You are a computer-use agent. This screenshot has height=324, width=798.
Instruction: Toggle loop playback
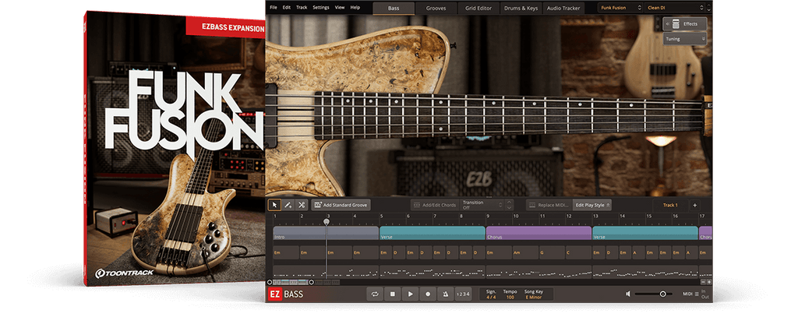(375, 294)
